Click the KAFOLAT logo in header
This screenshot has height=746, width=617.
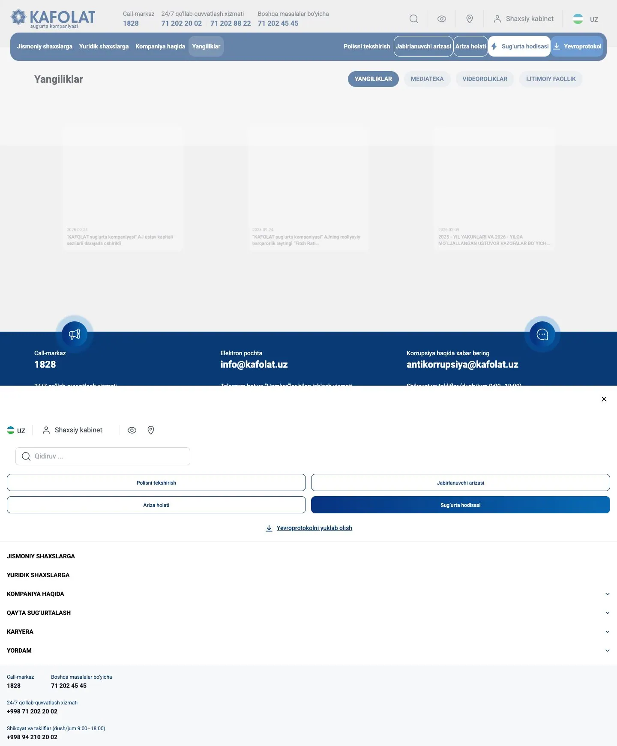[x=53, y=18]
